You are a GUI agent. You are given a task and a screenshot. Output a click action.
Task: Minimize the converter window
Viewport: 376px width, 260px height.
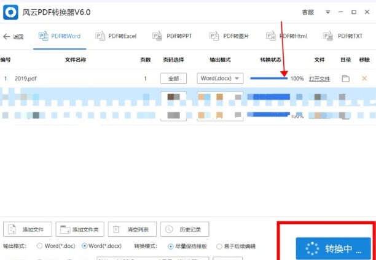click(x=341, y=12)
